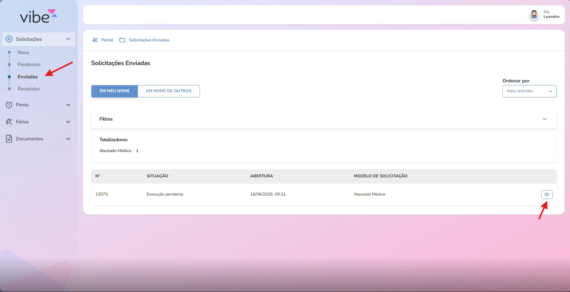Click the Execução pendente status cell
Screen dimensions: 570x292
165,194
